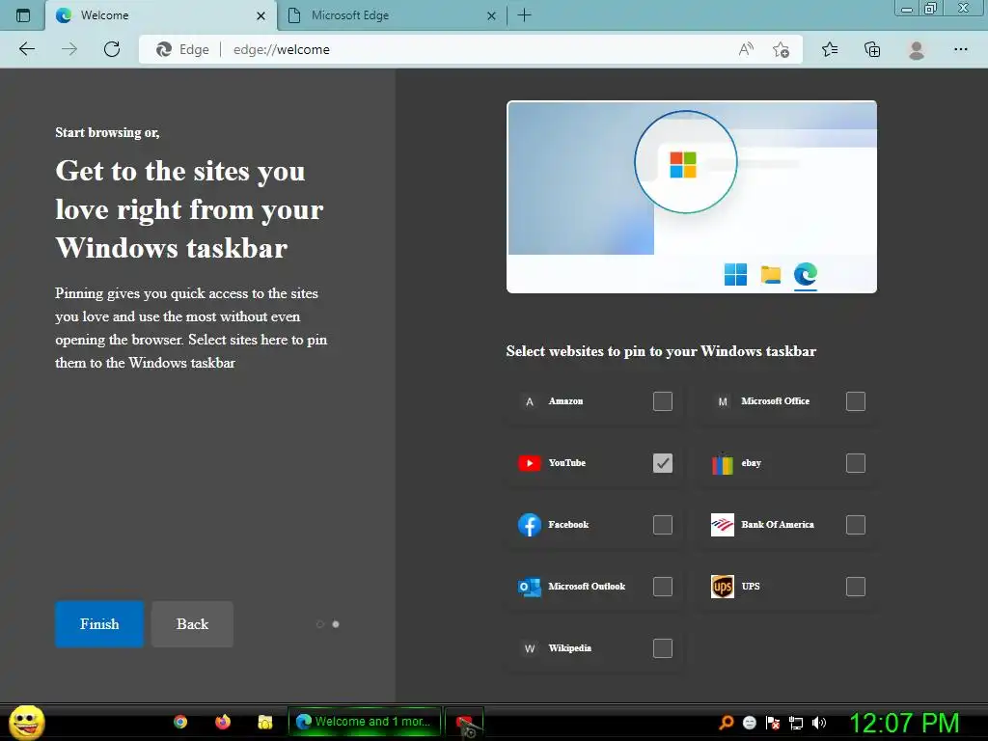Open the Collections icon
This screenshot has width=988, height=741.
tap(872, 49)
